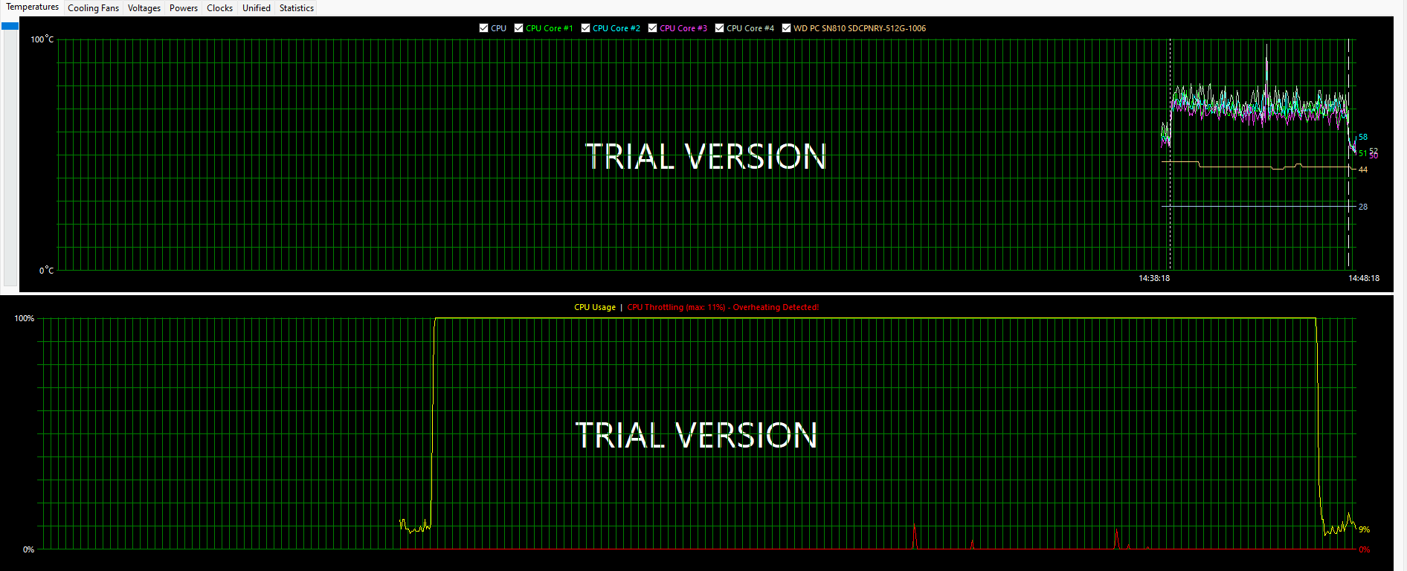1407x571 pixels.
Task: Click the dotted start marker line in temperature graph
Action: 1170,154
